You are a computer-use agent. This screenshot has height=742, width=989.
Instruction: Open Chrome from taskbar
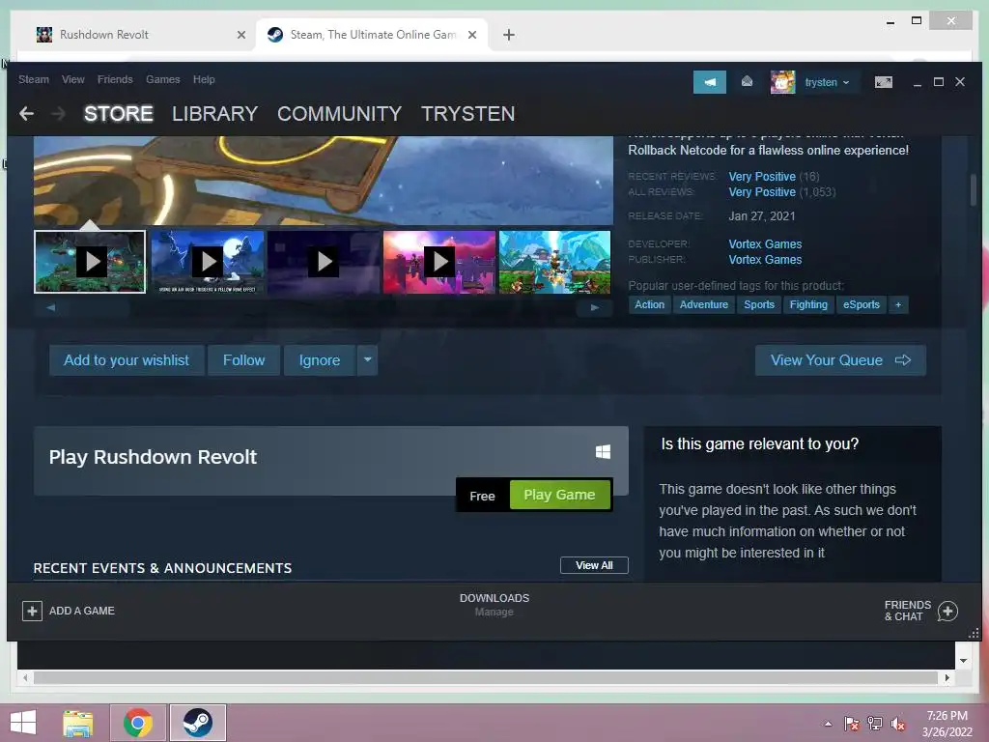(x=138, y=723)
